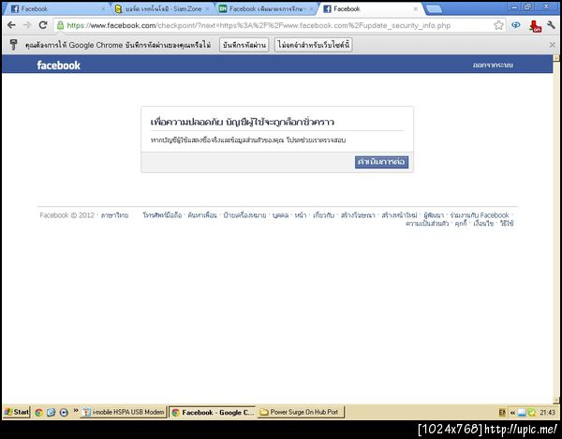562x439 pixels.
Task: Expand the quick launch chevron on taskbar
Action: pos(76,410)
